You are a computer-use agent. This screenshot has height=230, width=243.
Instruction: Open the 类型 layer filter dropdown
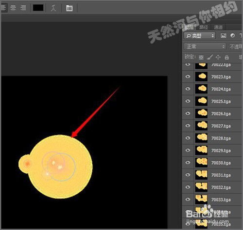[x=200, y=36]
